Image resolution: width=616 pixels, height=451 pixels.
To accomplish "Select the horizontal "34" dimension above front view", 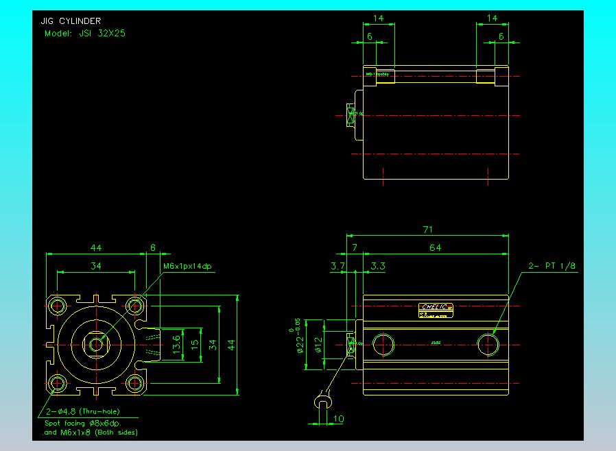I will coord(96,266).
